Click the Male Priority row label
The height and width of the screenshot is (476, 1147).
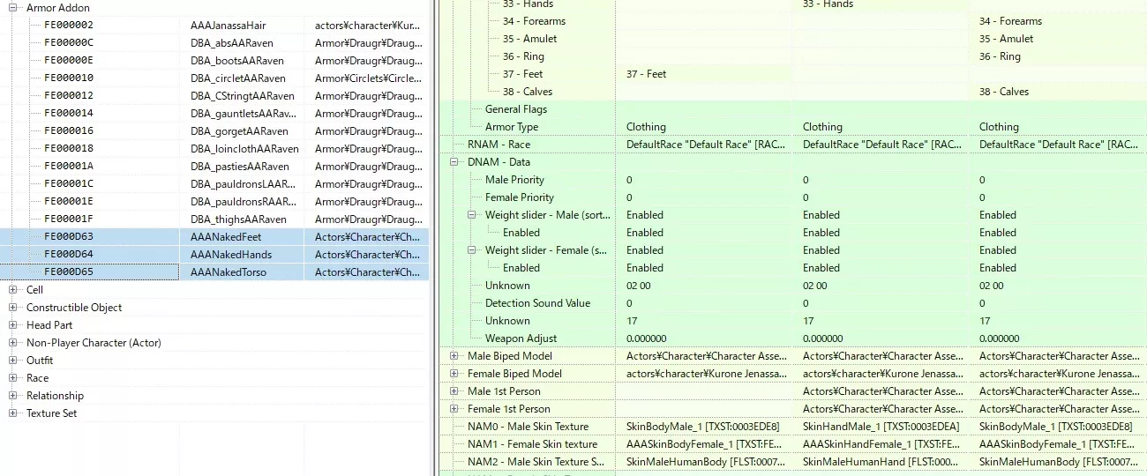click(515, 180)
